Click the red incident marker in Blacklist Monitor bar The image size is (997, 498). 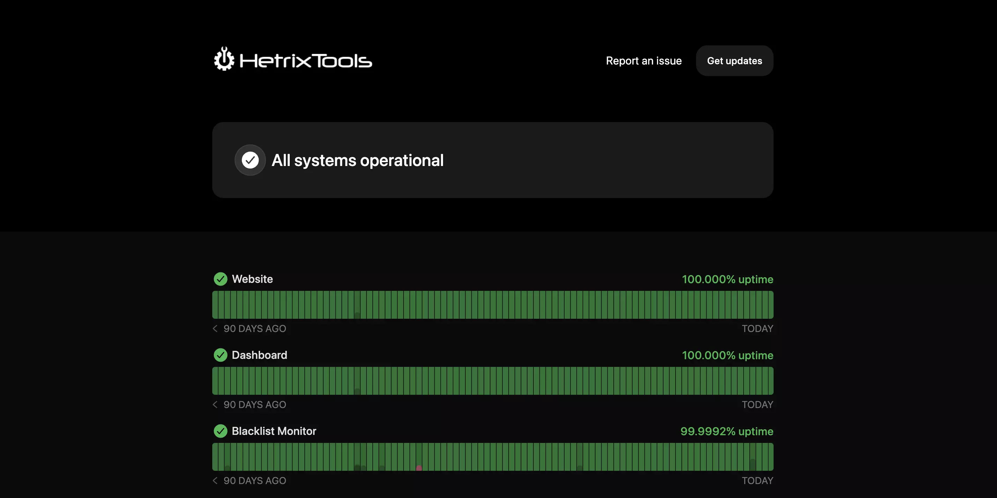419,468
